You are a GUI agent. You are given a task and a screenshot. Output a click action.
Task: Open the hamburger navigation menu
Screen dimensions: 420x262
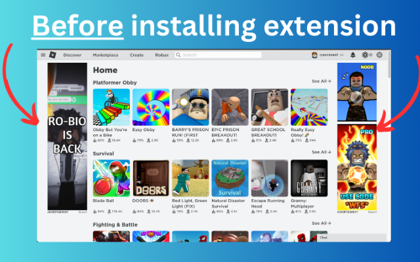pos(43,55)
